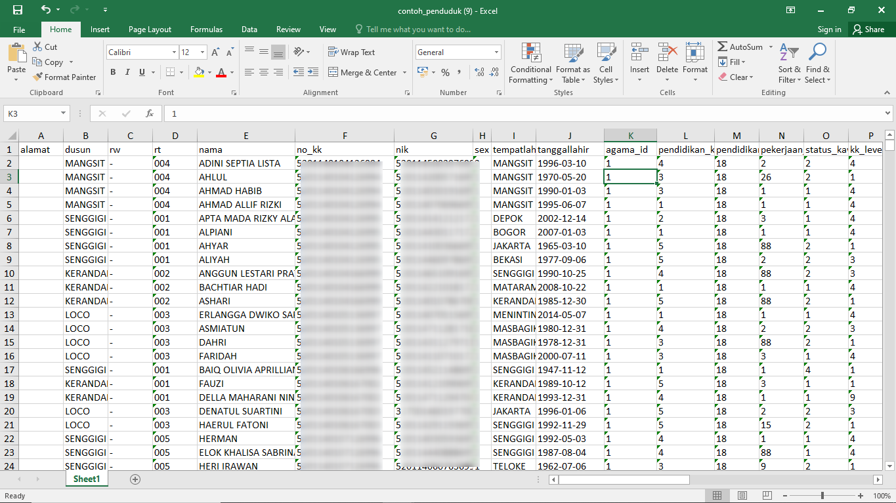Toggle Bold formatting
Image resolution: width=896 pixels, height=503 pixels.
pyautogui.click(x=113, y=73)
